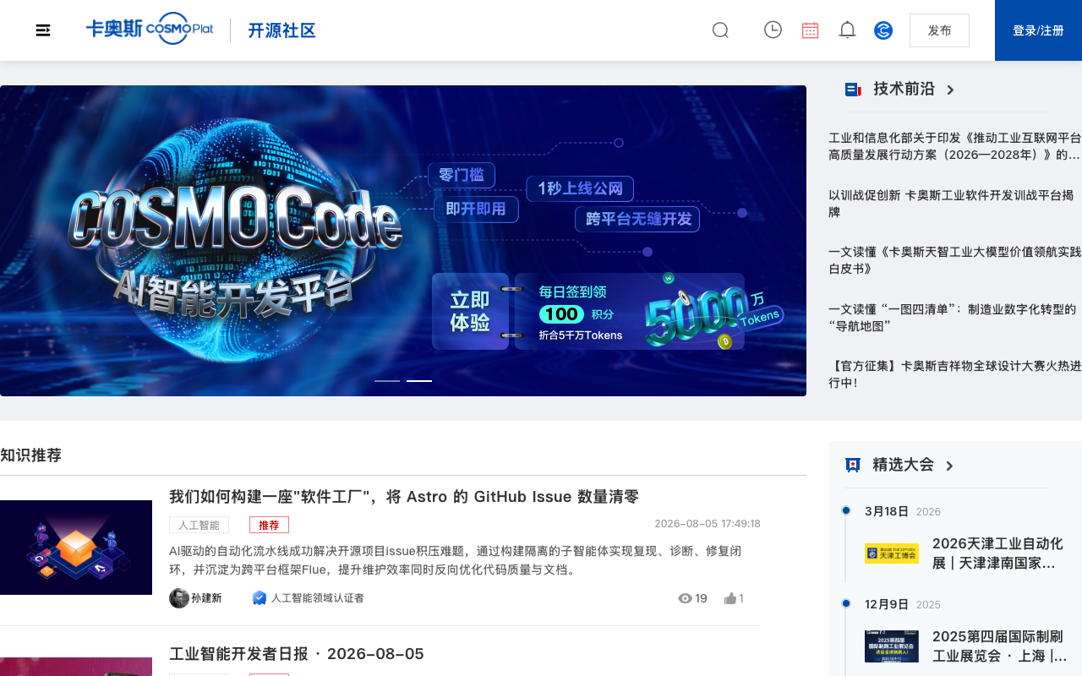Click the 立即体验 banner button
This screenshot has width=1082, height=676.
(x=470, y=311)
